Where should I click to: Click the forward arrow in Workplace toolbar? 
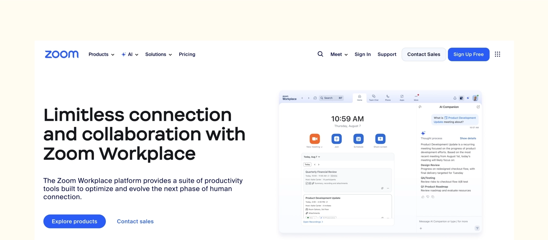(309, 98)
